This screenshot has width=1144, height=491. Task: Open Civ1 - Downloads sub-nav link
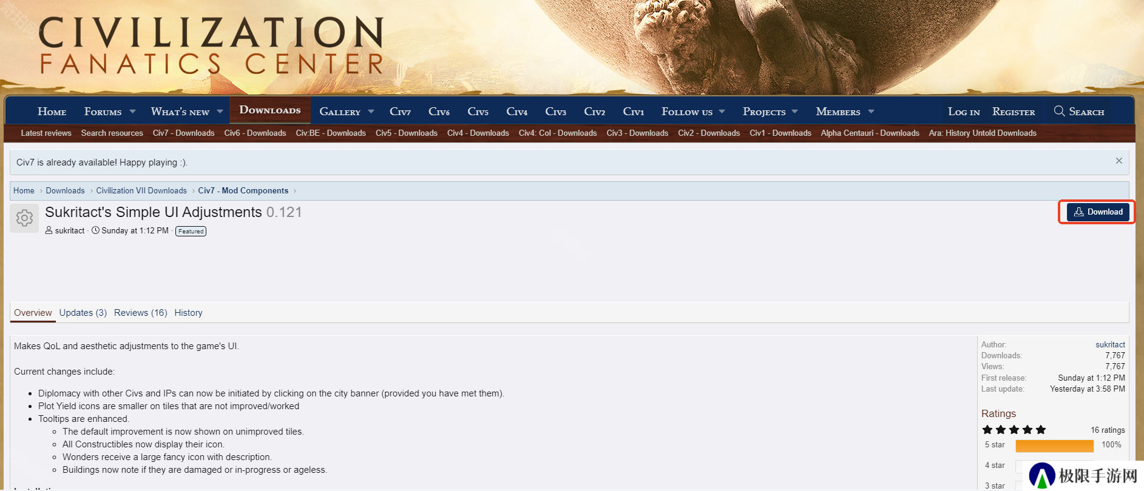(x=780, y=133)
